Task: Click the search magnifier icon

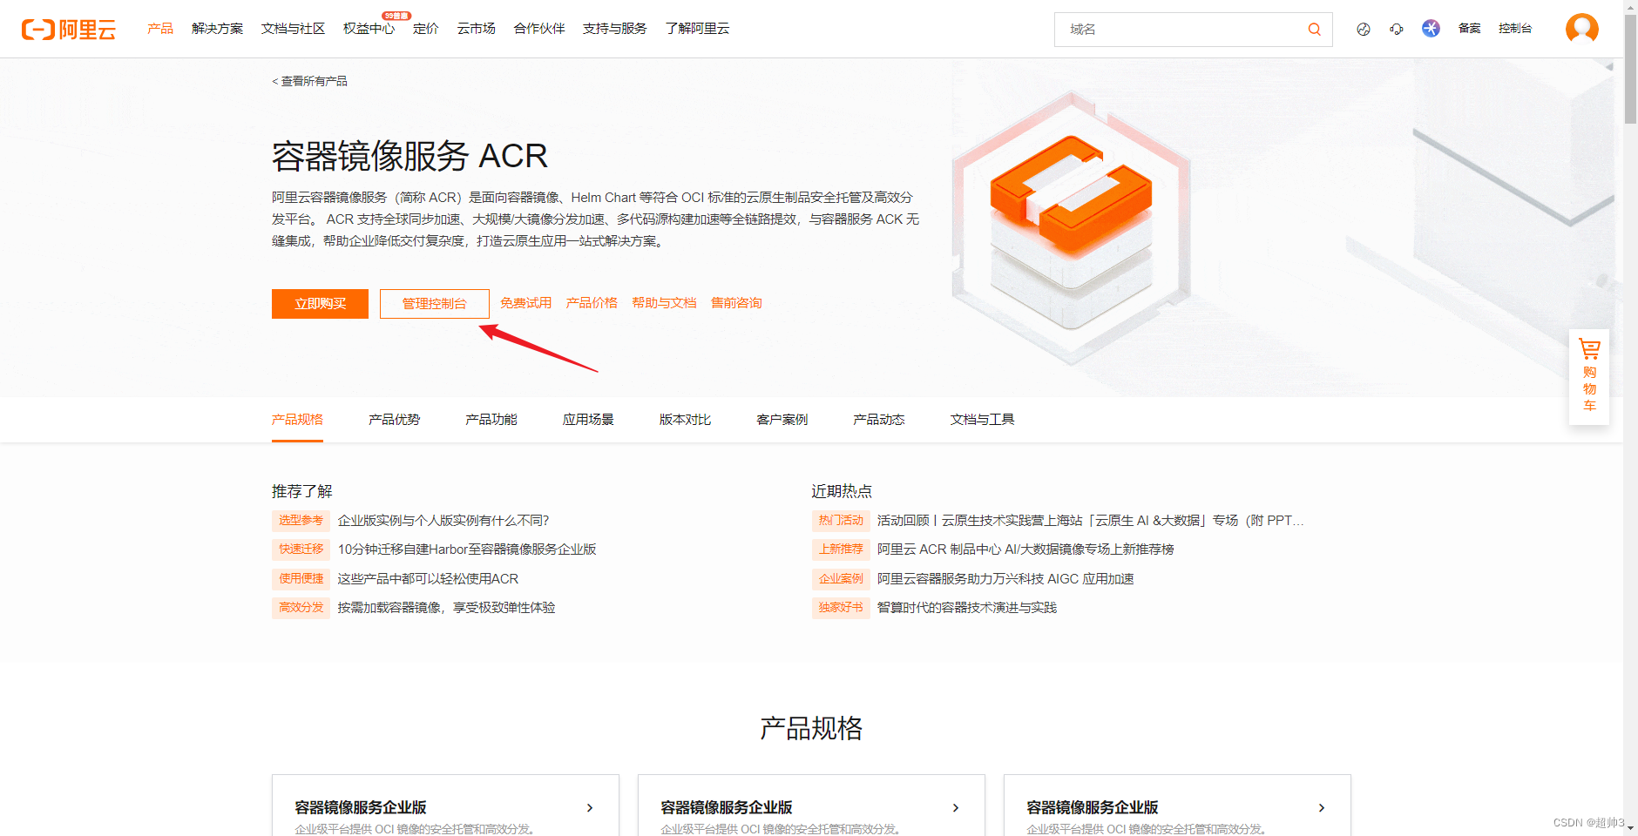Action: click(x=1314, y=30)
